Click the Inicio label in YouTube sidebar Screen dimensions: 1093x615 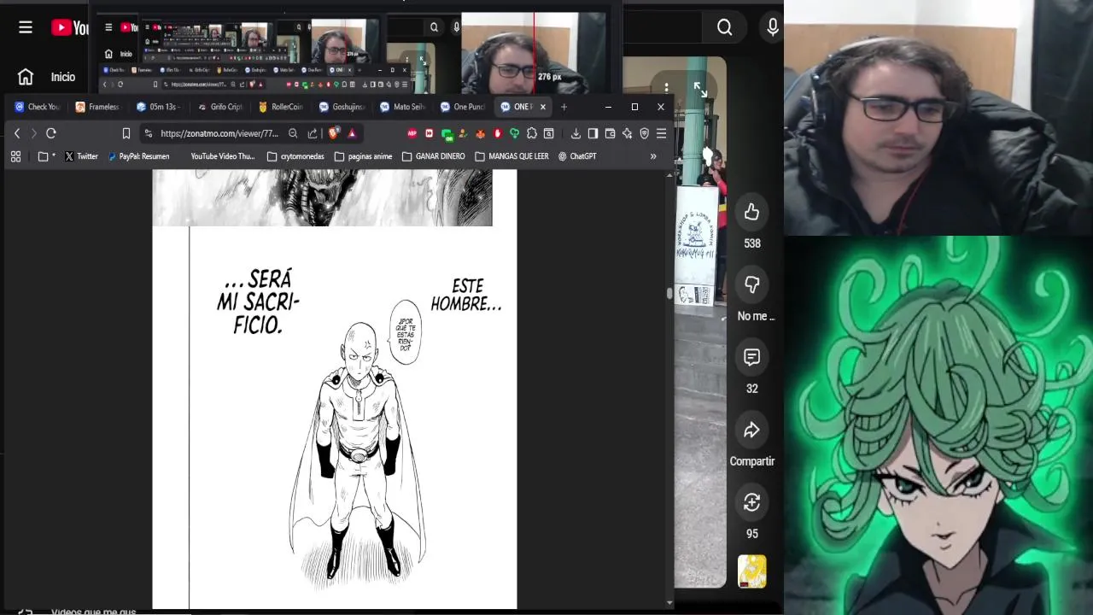[63, 77]
